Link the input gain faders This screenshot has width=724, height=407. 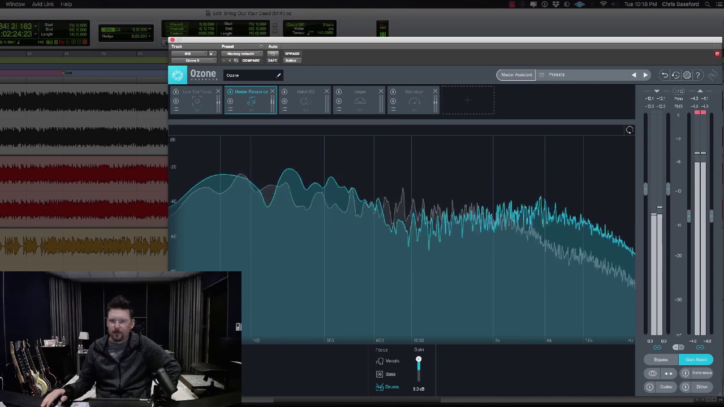coord(657,347)
